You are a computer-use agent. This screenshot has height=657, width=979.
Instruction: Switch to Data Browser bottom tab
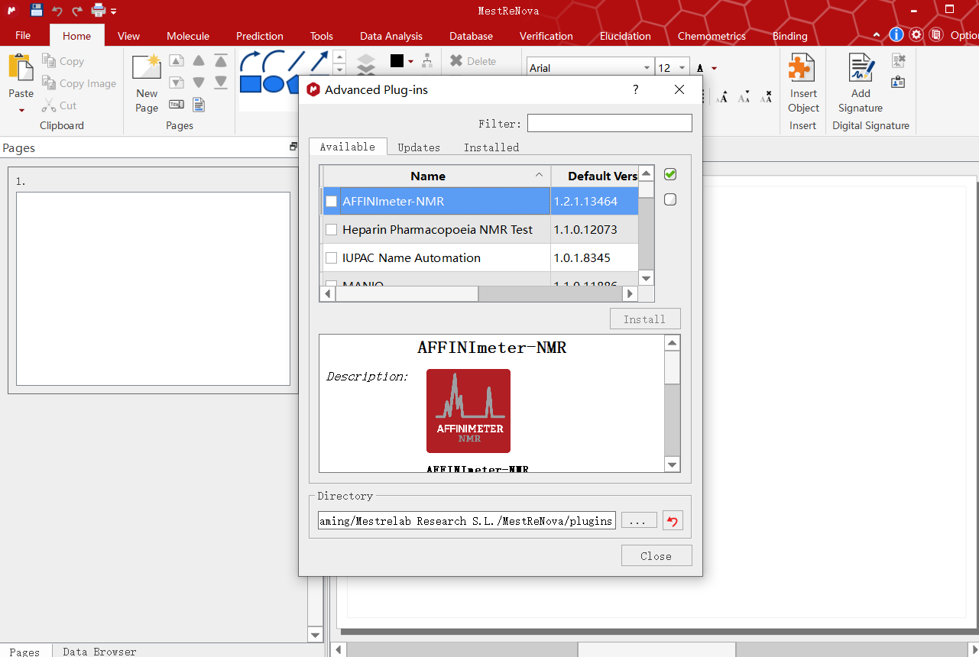[99, 652]
